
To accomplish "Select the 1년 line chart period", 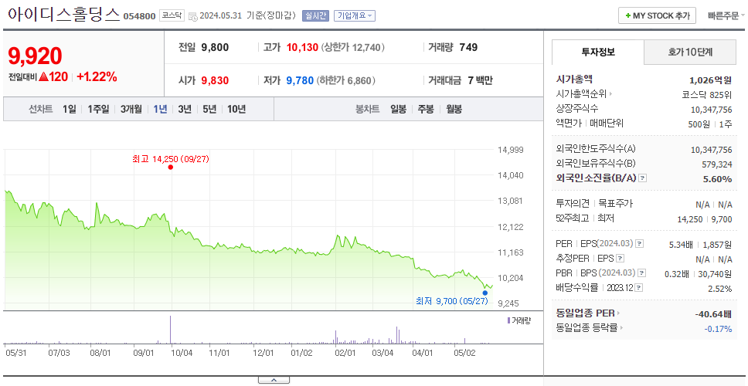I will (160, 109).
